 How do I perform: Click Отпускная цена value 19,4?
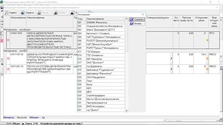[203, 55]
